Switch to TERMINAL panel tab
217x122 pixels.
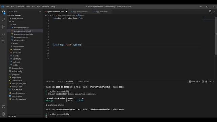pos(70,82)
